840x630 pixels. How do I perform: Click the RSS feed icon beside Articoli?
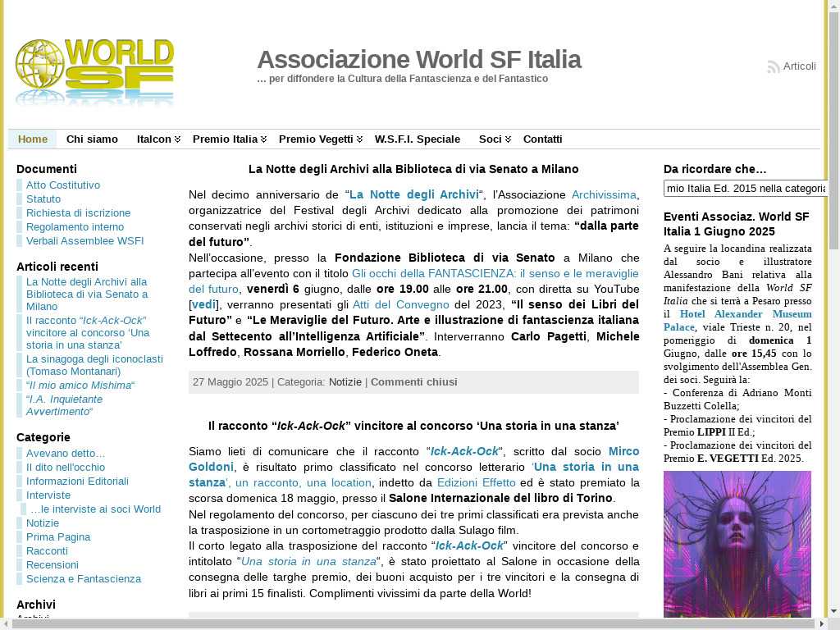coord(773,66)
